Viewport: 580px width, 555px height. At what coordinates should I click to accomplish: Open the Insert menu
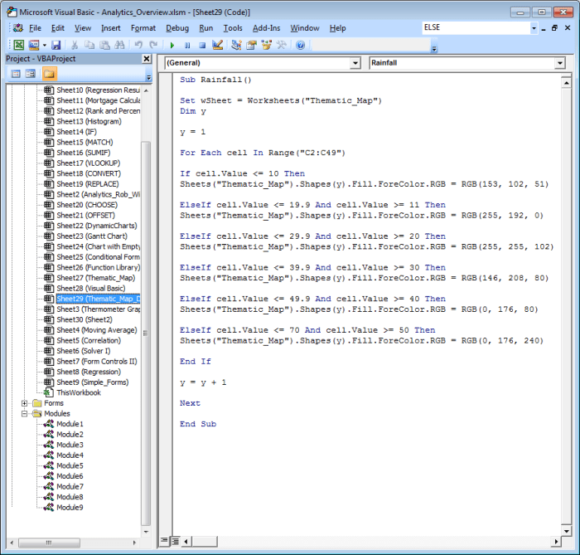tap(110, 28)
